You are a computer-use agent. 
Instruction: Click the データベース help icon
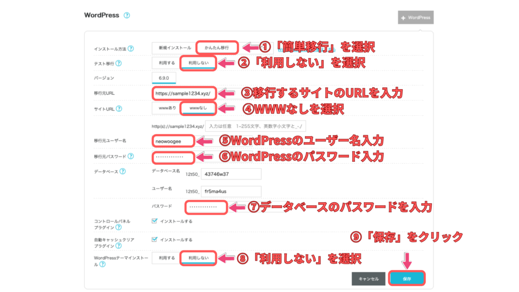pos(122,171)
